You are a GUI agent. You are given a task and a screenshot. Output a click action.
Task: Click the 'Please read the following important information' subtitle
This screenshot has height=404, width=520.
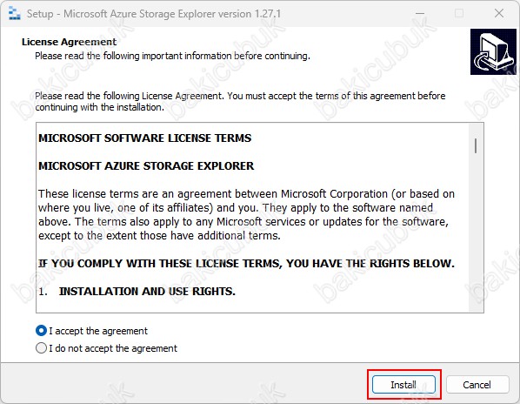172,56
